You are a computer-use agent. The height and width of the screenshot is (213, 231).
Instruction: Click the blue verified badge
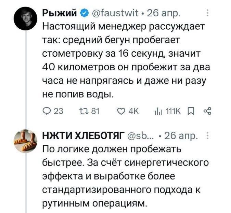pyautogui.click(x=84, y=14)
